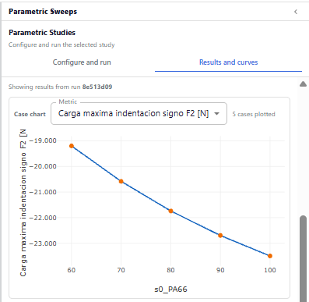Click run ID 8e513d09 text
Image resolution: width=309 pixels, height=302 pixels.
[x=97, y=87]
